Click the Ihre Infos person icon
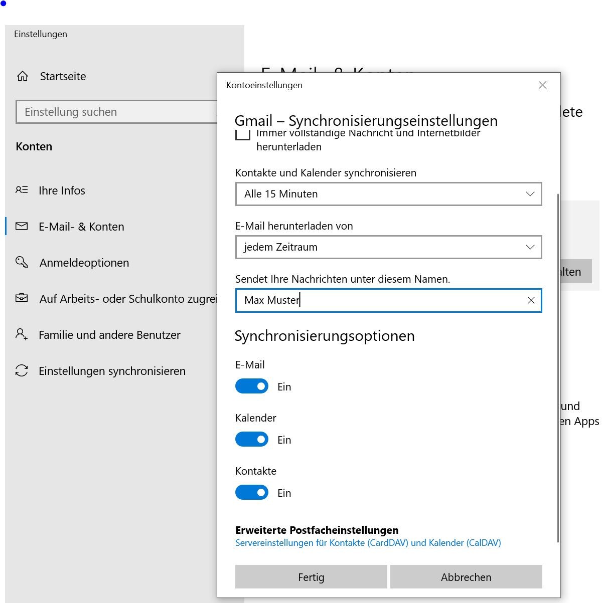This screenshot has height=603, width=603. [x=22, y=190]
